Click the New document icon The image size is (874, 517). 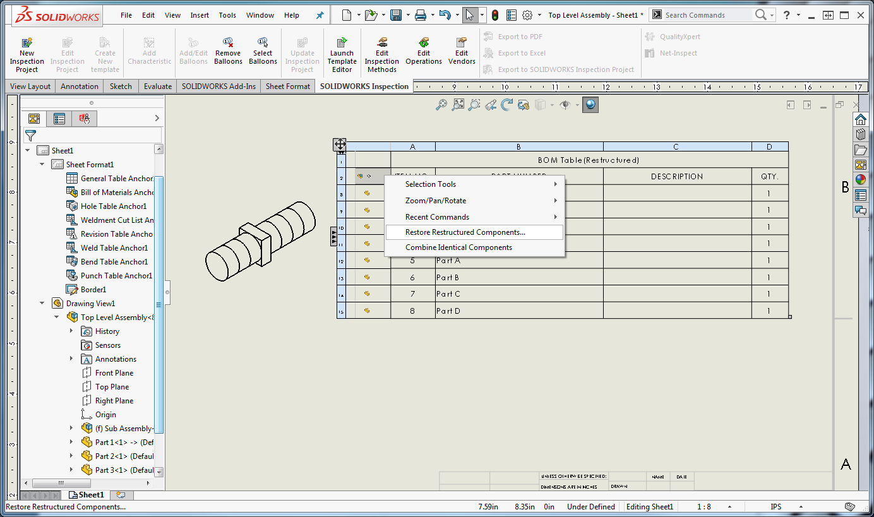point(347,15)
